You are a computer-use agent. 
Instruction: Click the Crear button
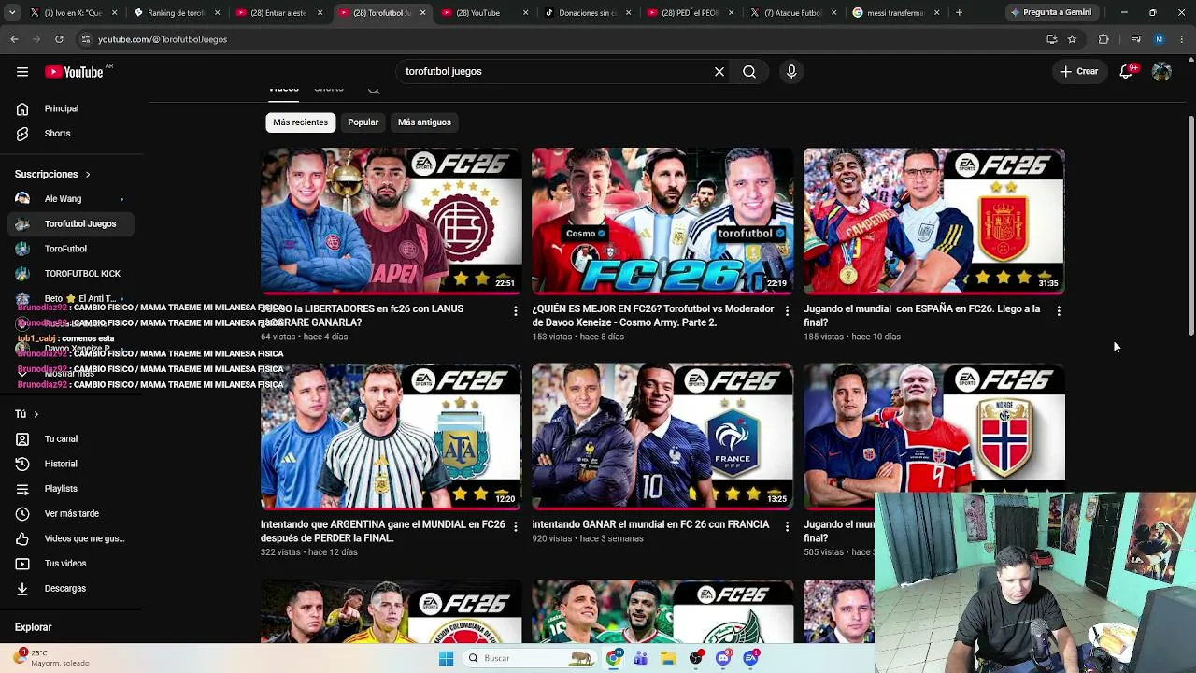pos(1079,72)
